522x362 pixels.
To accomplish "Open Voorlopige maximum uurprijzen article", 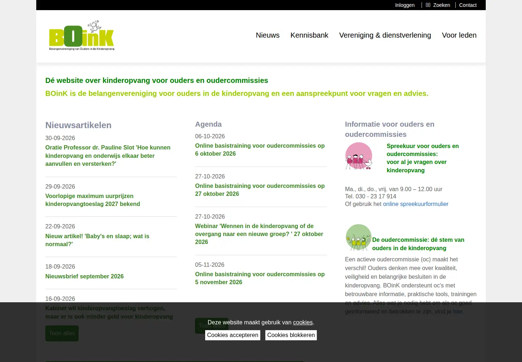I will pyautogui.click(x=93, y=200).
